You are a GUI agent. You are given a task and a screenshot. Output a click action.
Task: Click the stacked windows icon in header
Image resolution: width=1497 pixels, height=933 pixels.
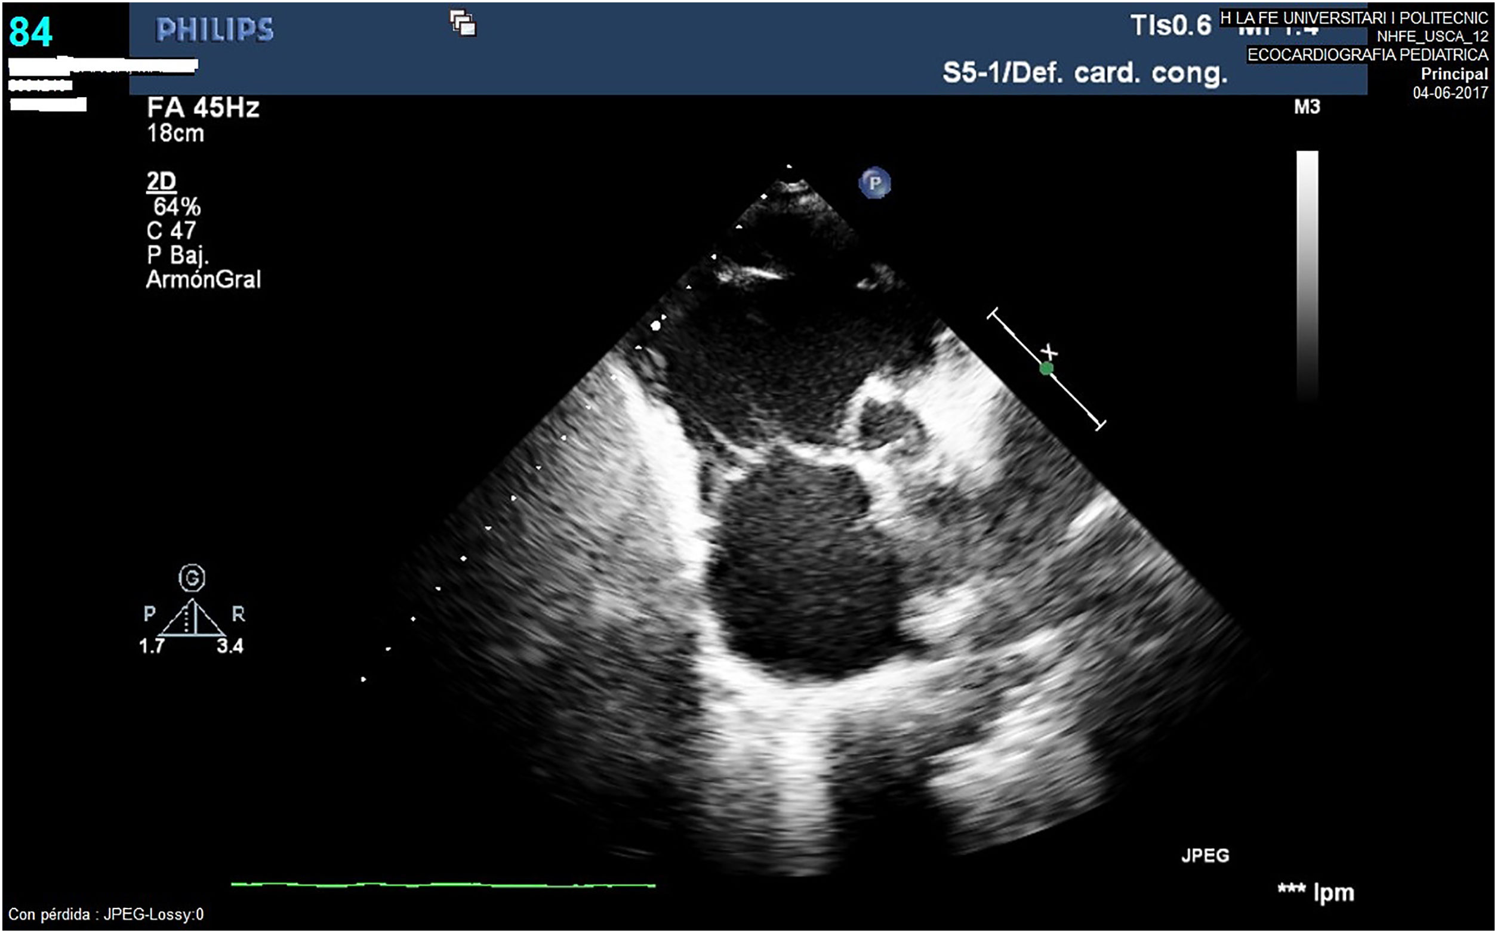click(463, 24)
